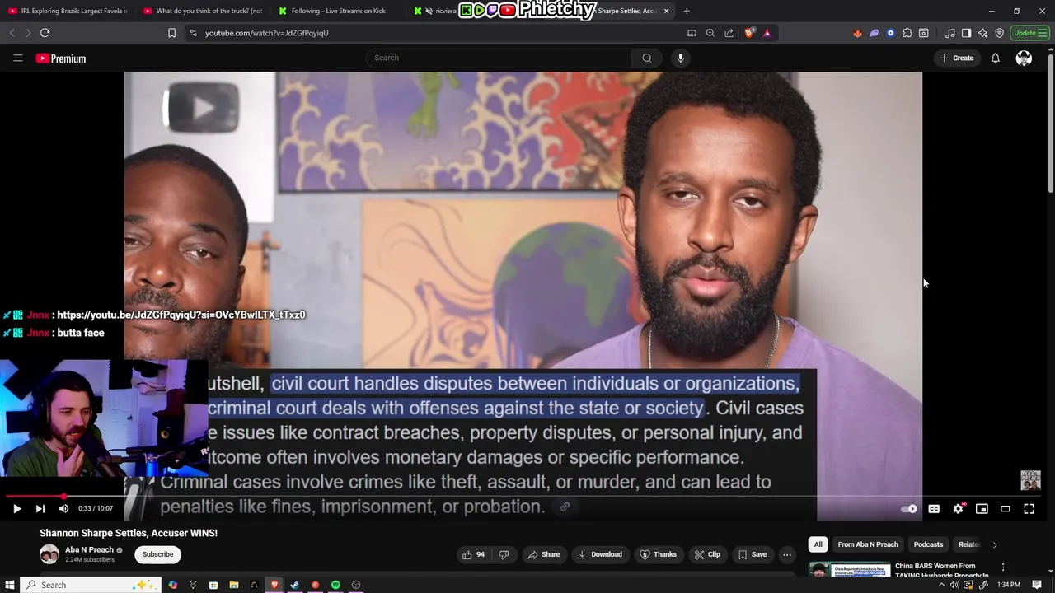The image size is (1055, 593).
Task: Open File Explorer from taskbar
Action: pos(233,585)
